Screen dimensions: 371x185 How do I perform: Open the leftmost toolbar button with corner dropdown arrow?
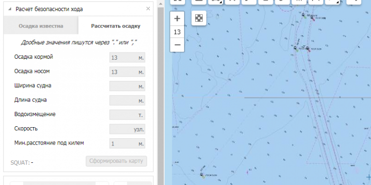(x=215, y=2)
